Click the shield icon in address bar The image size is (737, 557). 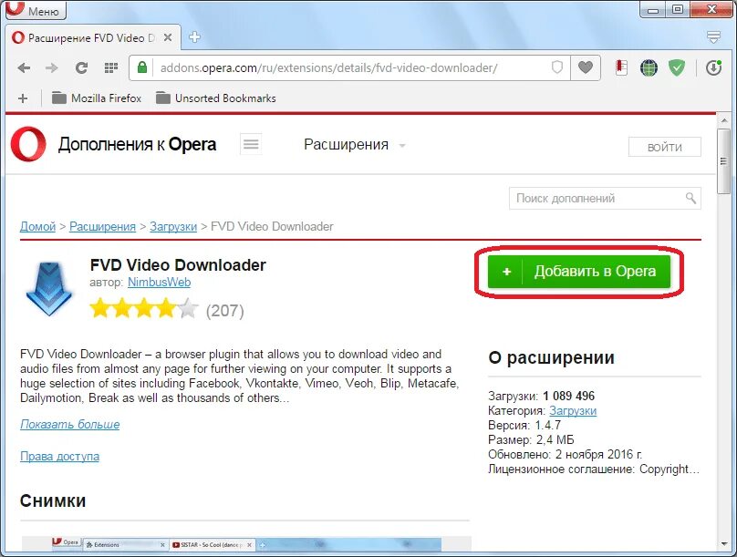[x=557, y=67]
